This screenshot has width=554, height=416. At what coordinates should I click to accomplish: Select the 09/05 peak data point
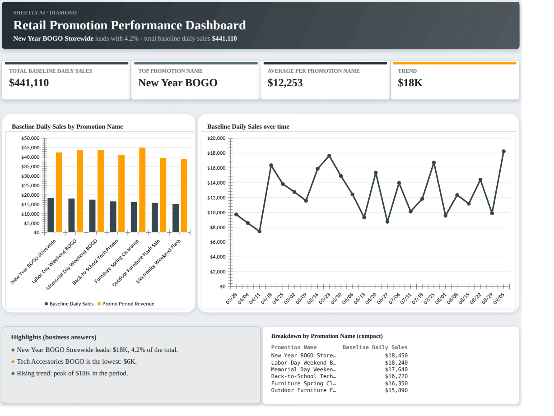(x=503, y=152)
